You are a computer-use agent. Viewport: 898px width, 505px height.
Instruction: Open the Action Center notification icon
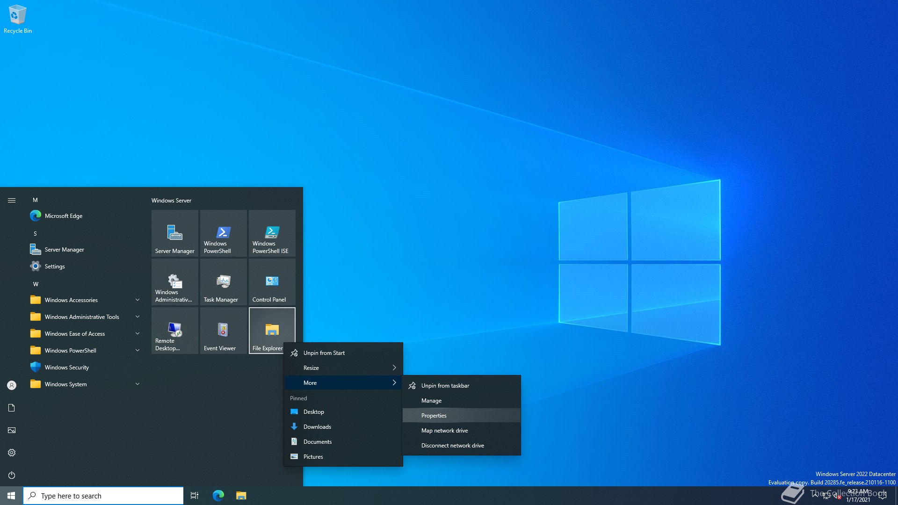883,496
